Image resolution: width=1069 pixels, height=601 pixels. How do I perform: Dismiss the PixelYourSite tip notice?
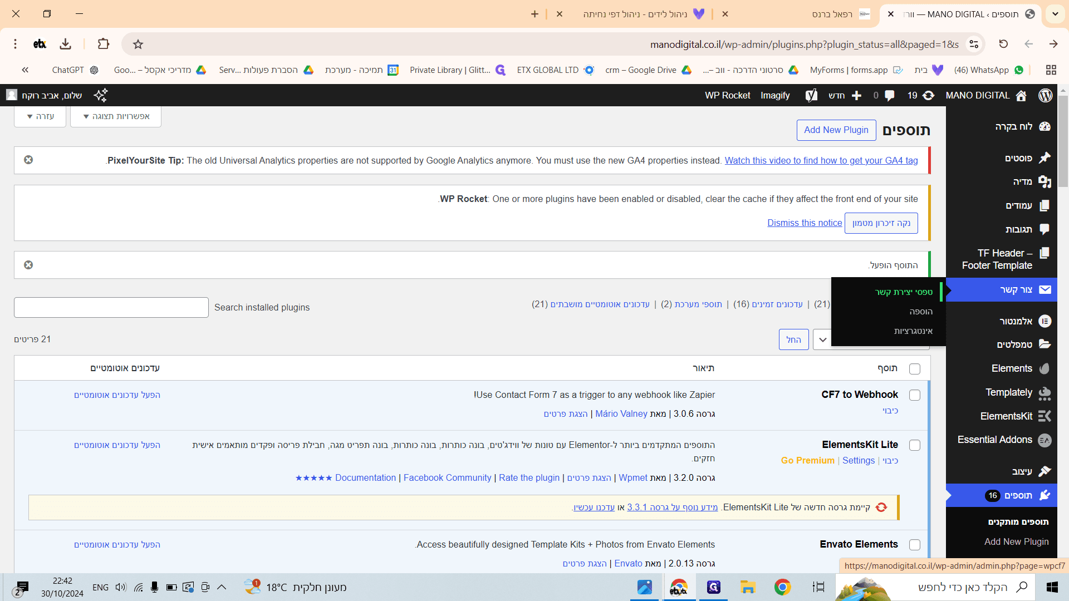(28, 160)
